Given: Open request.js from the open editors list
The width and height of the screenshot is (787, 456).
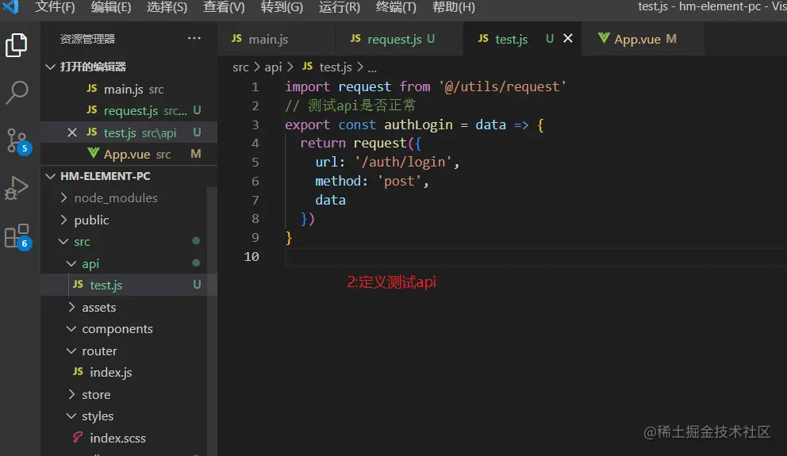Looking at the screenshot, I should coord(129,110).
